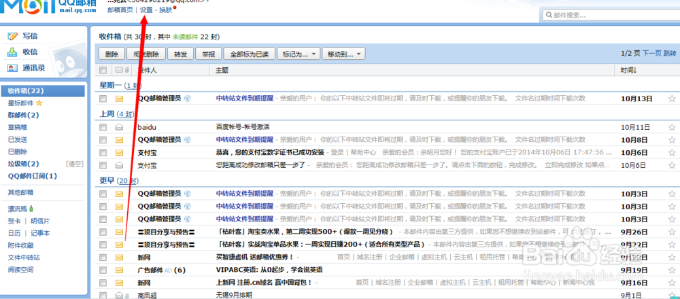Check the baidu 百度帐号-帐号激活 message
Viewport: 680px width, 299px height.
pos(103,127)
